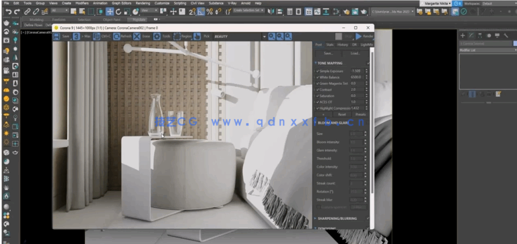Open the Create tab plus icon in command panel

click(463, 35)
